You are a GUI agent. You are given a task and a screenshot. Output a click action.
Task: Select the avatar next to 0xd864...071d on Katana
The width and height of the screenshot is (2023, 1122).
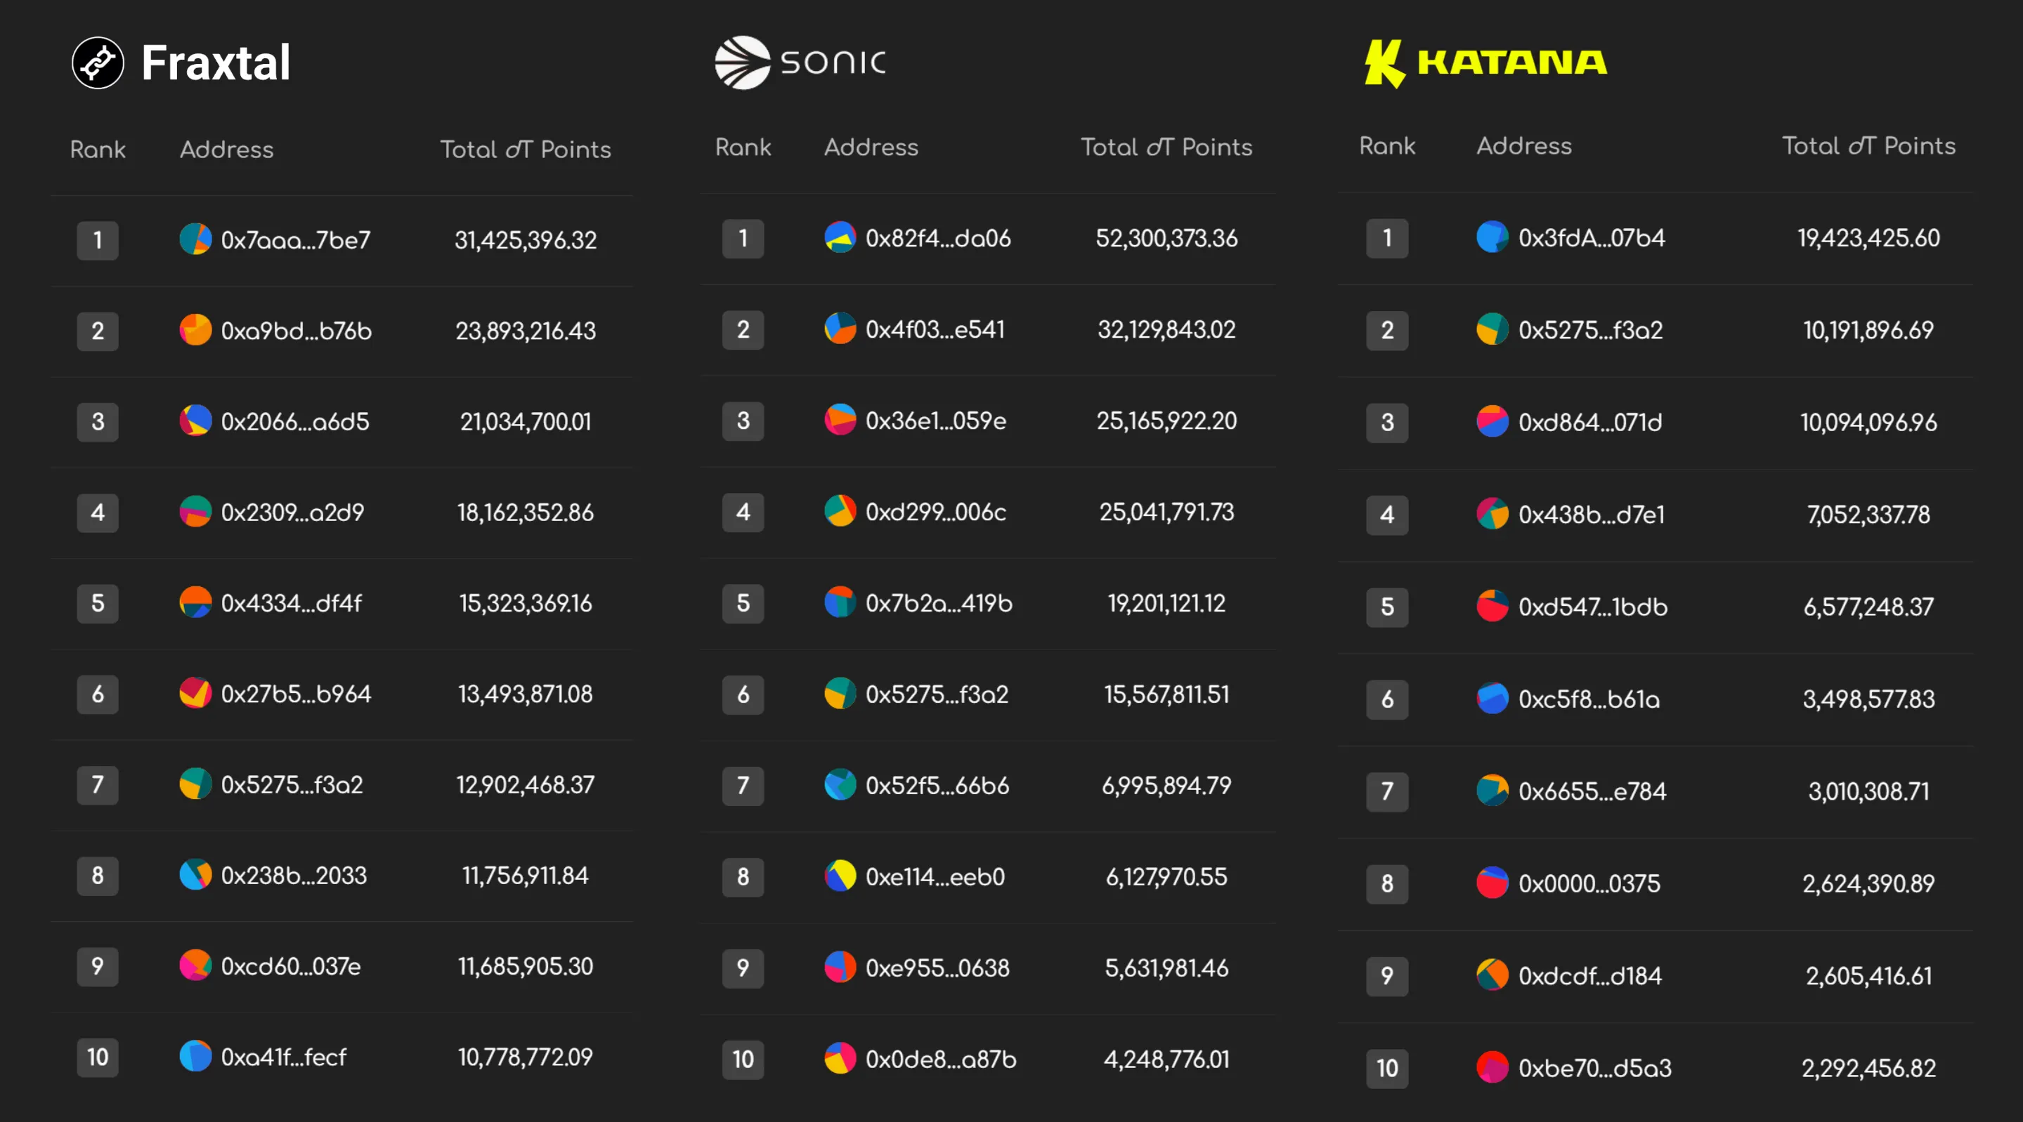tap(1493, 422)
